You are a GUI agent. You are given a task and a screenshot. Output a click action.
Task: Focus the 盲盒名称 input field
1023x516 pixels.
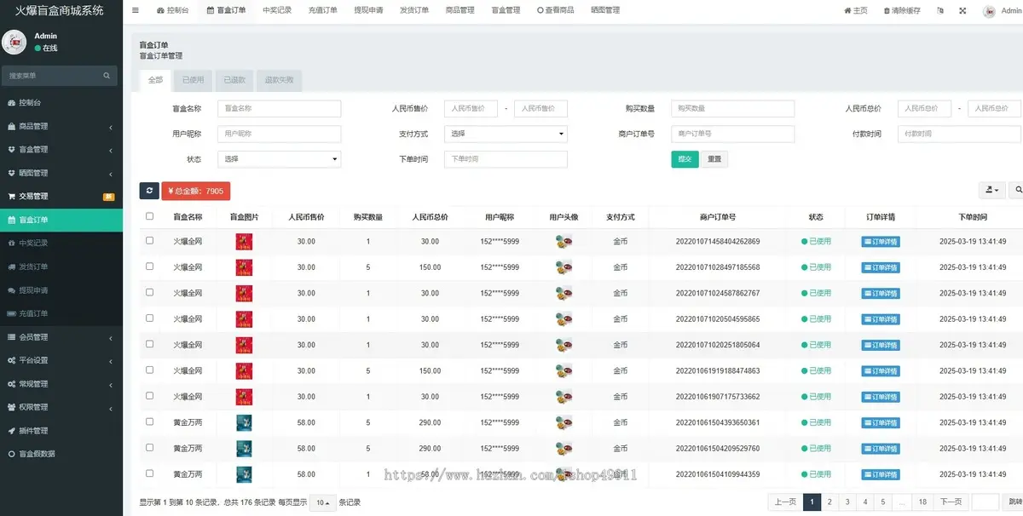[280, 109]
